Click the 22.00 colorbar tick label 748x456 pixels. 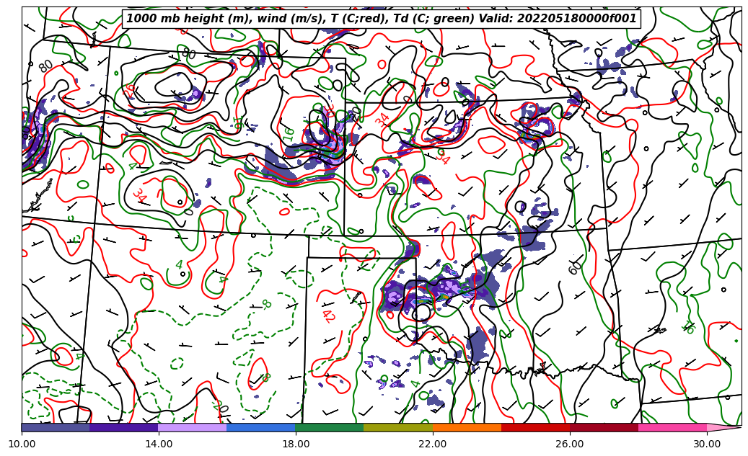pyautogui.click(x=433, y=444)
